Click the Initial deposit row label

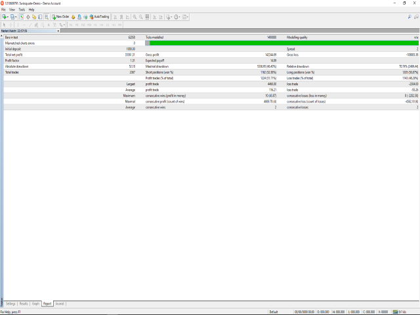click(13, 49)
